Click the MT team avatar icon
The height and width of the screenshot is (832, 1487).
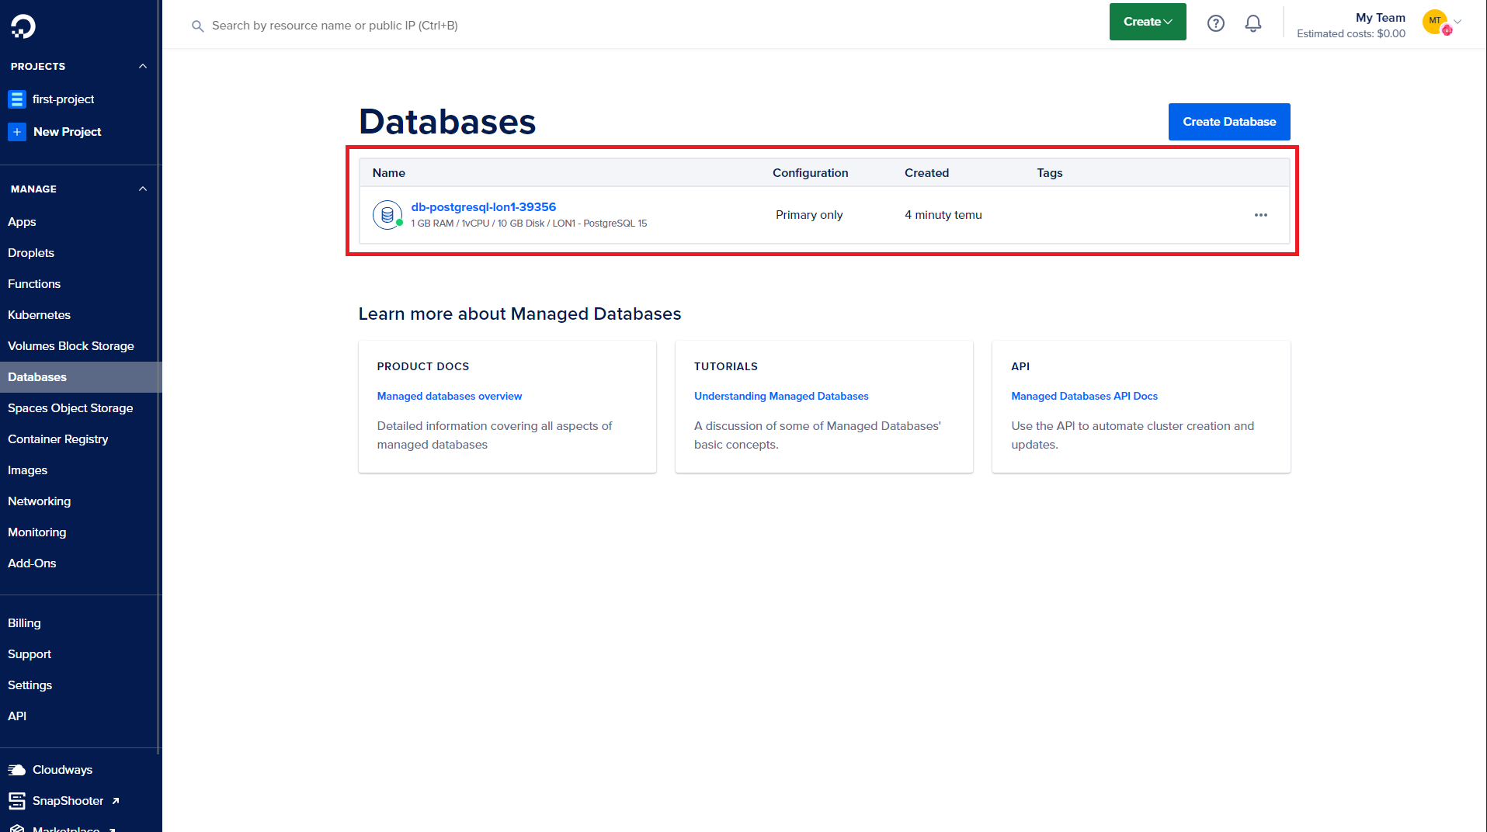[1435, 22]
